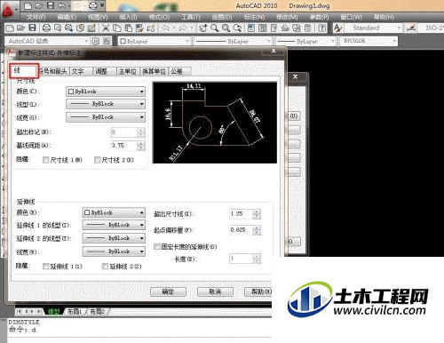
Task: Click the 起点偏移量 value field
Action: click(242, 230)
